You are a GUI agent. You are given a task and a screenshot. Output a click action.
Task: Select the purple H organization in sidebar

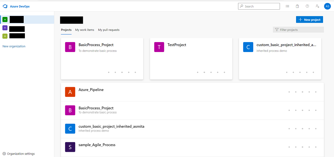(5, 28)
